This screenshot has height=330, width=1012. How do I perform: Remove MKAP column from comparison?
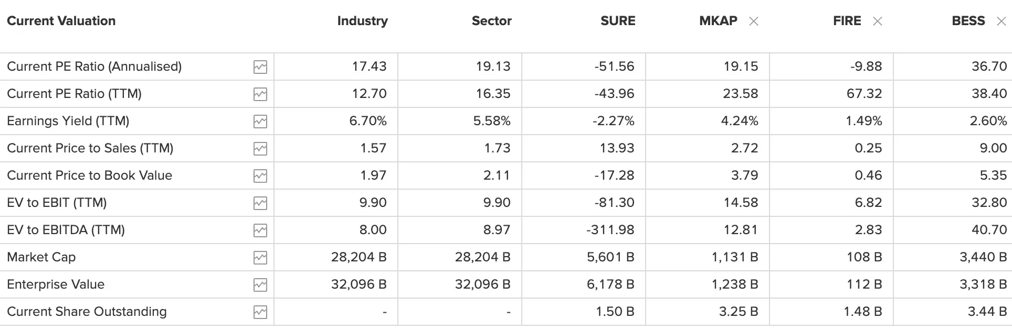(x=754, y=21)
